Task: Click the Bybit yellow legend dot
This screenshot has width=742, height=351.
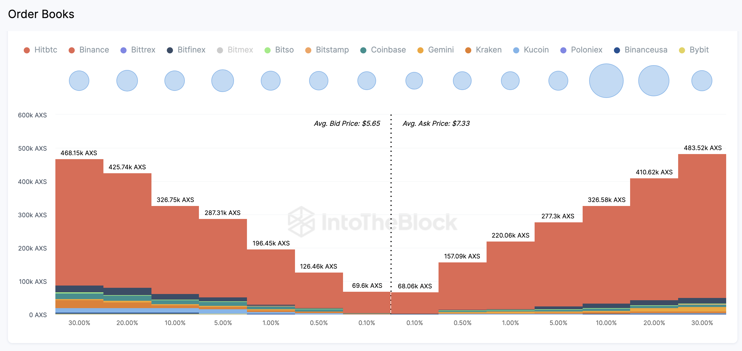Action: (682, 50)
